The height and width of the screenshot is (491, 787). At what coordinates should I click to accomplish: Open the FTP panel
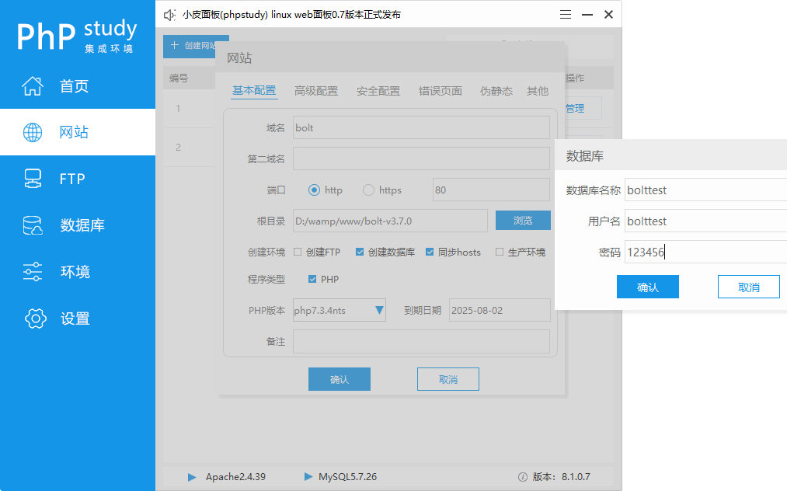pos(75,179)
